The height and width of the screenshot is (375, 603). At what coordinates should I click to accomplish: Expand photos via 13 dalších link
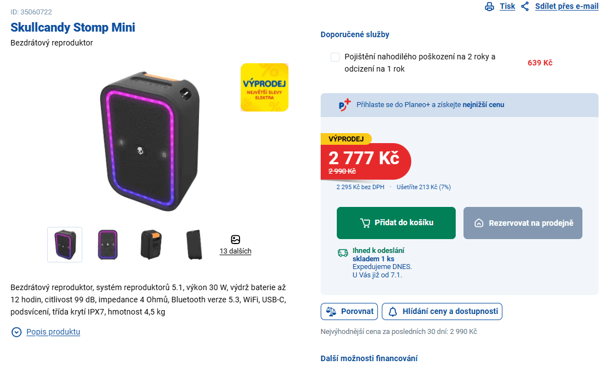click(236, 251)
